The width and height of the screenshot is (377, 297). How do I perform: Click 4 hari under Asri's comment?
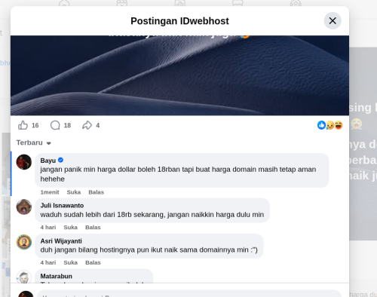pos(48,262)
